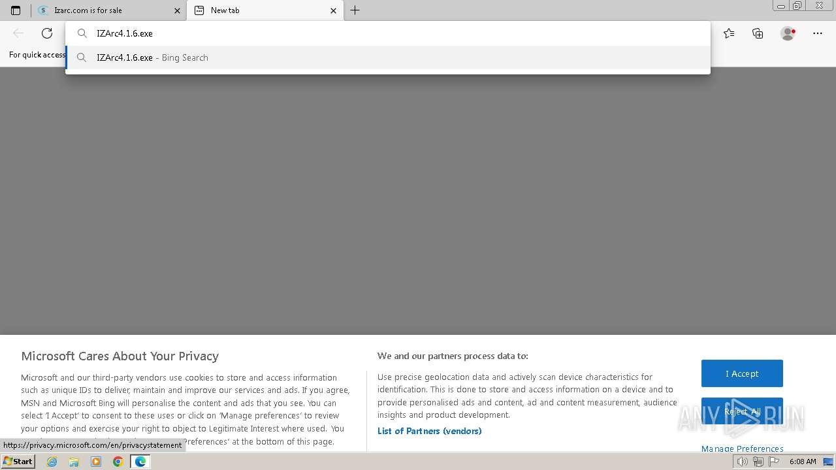Close the New tab tab
Viewport: 836px width, 470px height.
click(x=333, y=10)
